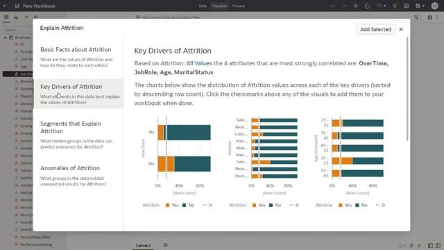
Task: Open the filter bar settings icon
Action: pos(429,17)
